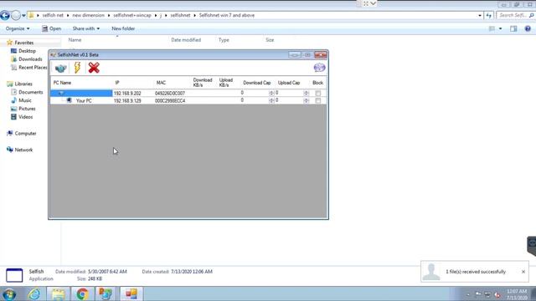Sort by Date modified column in Explorer

point(186,40)
